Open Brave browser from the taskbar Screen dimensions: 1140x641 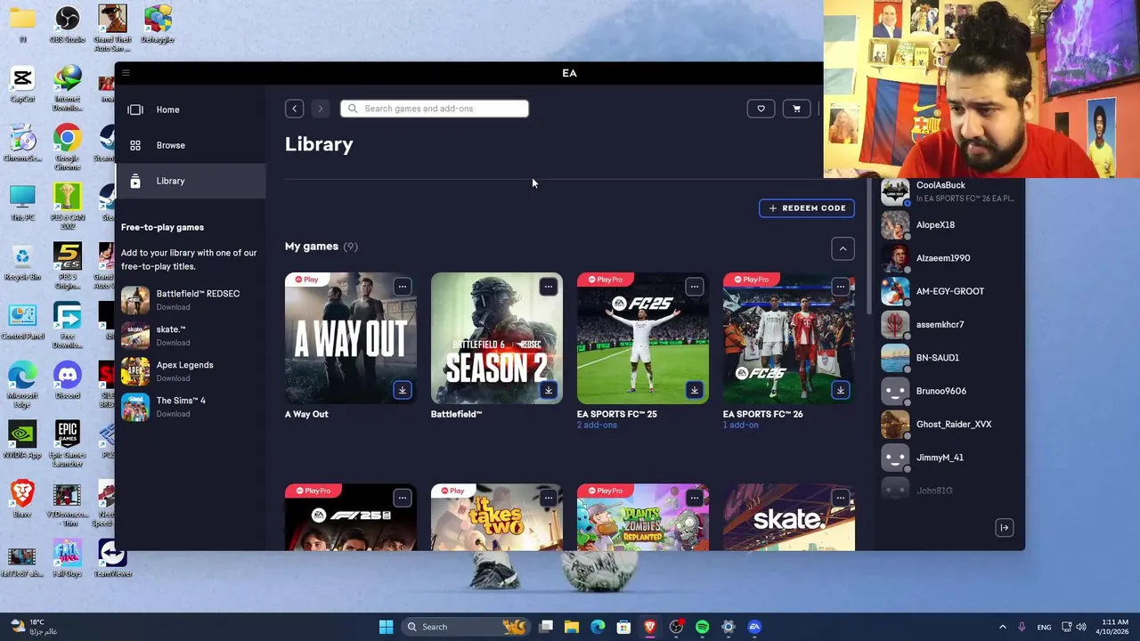[650, 627]
